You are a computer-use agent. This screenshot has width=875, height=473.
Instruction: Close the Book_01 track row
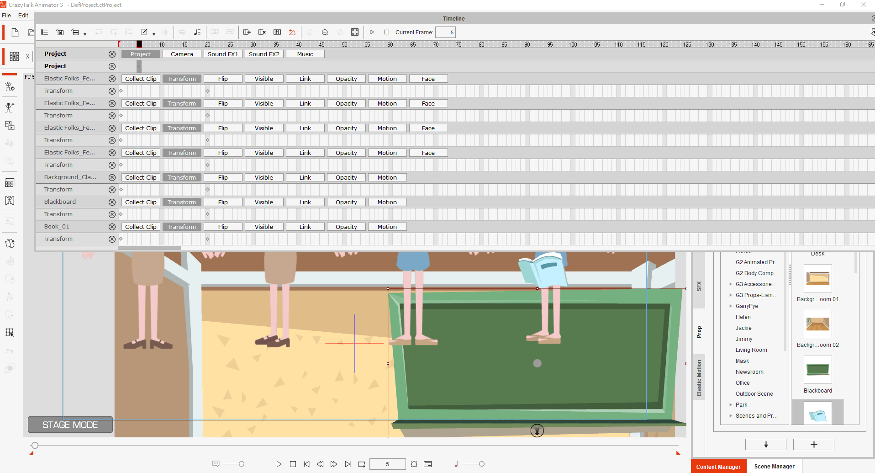click(112, 227)
